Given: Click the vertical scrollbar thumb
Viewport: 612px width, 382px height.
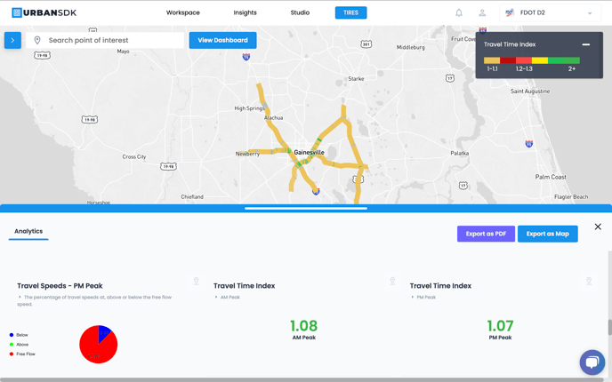Looking at the screenshot, I should [609, 328].
